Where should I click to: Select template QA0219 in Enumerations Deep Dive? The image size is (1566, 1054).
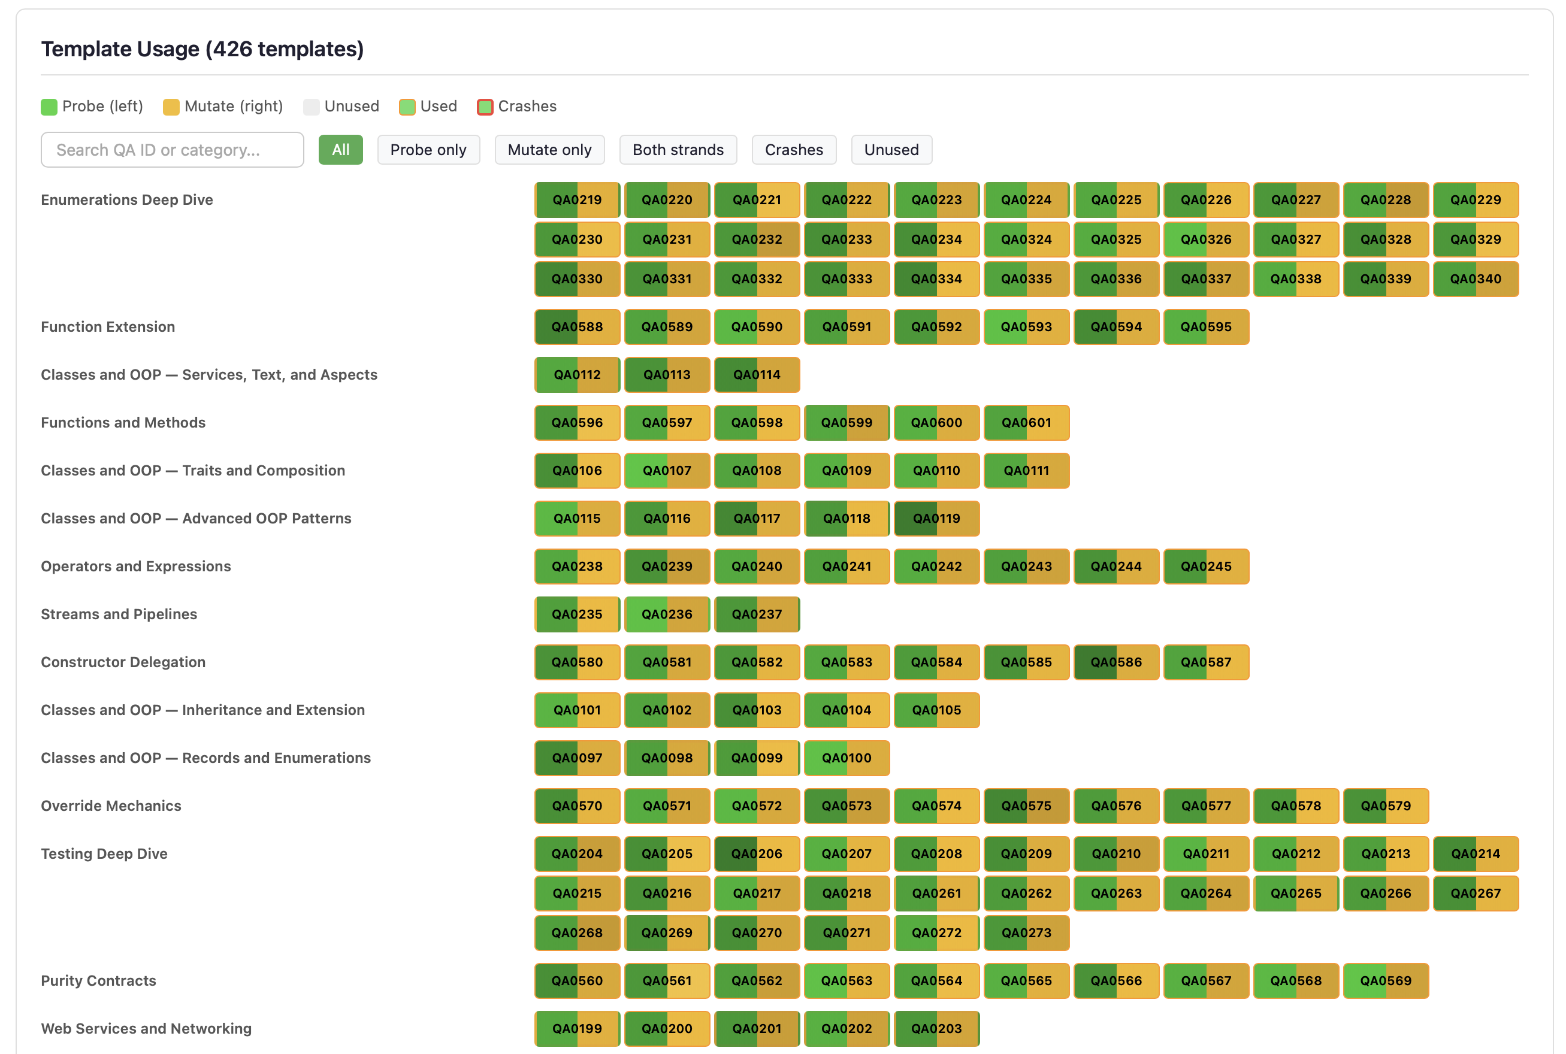[x=576, y=199]
